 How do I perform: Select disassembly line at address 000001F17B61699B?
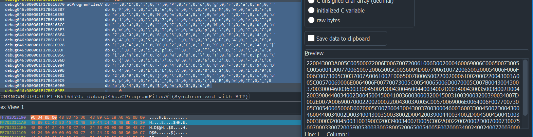tap(150, 70)
